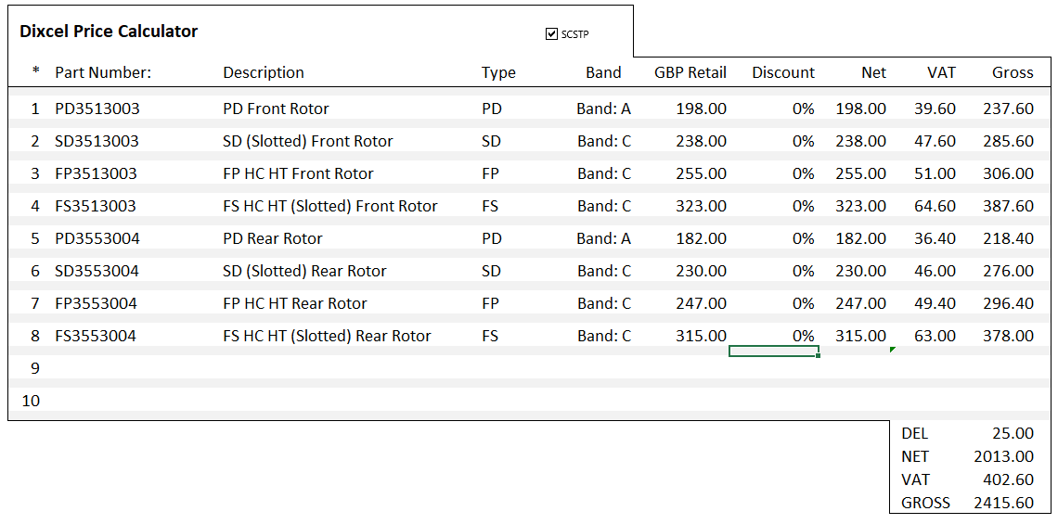Viewport: 1058px width, 524px height.
Task: Select part number cell SD3513003
Action: tap(97, 141)
